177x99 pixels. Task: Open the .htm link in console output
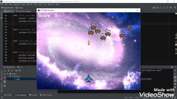point(146,79)
